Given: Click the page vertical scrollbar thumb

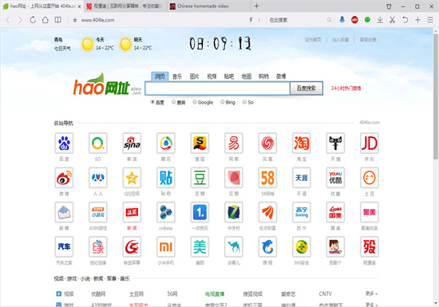Looking at the screenshot, I should pos(436,96).
